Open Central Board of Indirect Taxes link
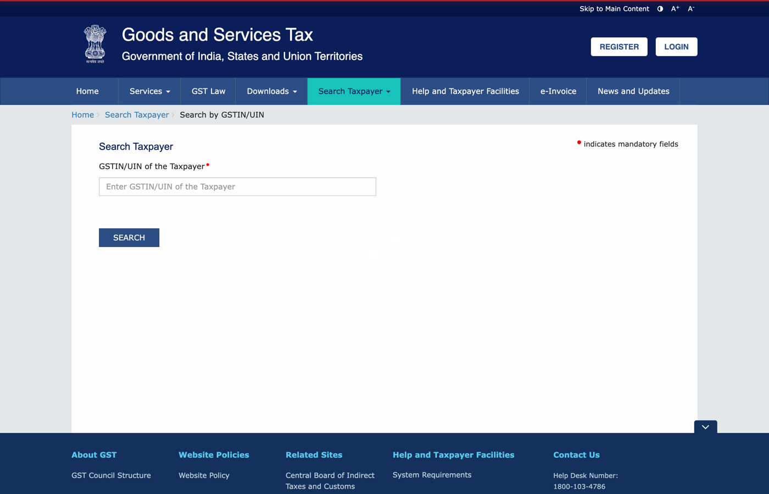This screenshot has width=769, height=494. [x=330, y=481]
